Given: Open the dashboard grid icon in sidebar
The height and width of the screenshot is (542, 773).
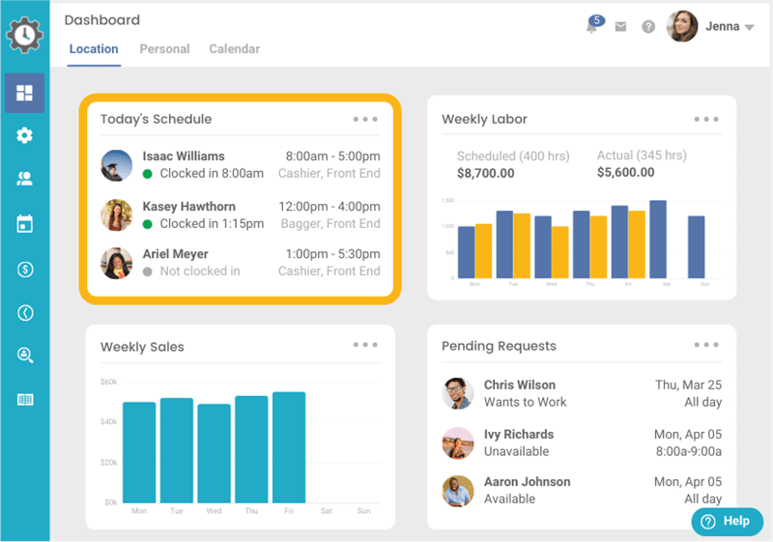Looking at the screenshot, I should pos(24,93).
